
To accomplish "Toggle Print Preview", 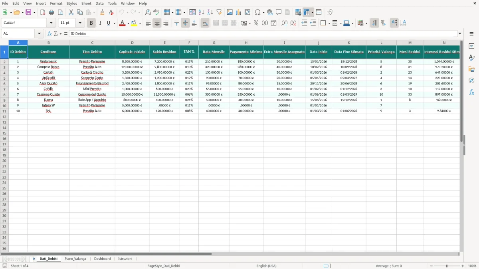I will (x=60, y=12).
